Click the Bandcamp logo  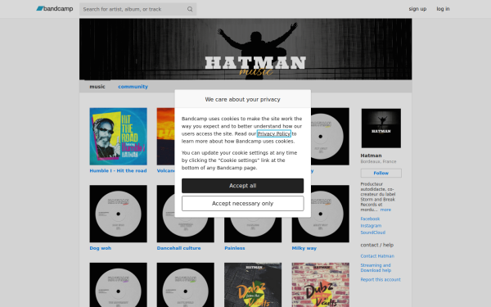55,9
